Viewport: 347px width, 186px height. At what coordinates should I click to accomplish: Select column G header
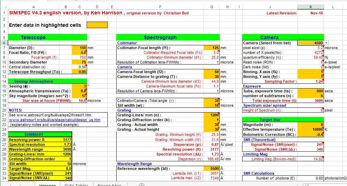click(212, 7)
